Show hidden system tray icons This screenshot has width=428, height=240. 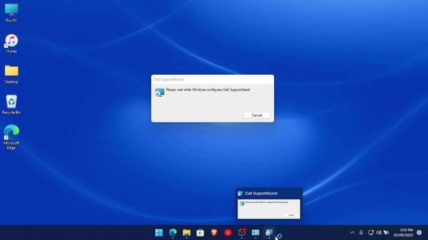click(352, 233)
